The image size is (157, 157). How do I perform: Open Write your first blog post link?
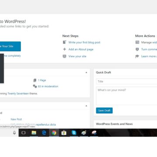(x=84, y=42)
